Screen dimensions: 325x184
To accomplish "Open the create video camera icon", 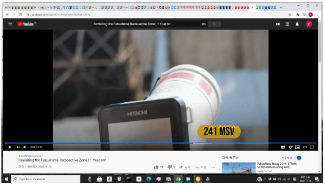I will click(x=278, y=24).
